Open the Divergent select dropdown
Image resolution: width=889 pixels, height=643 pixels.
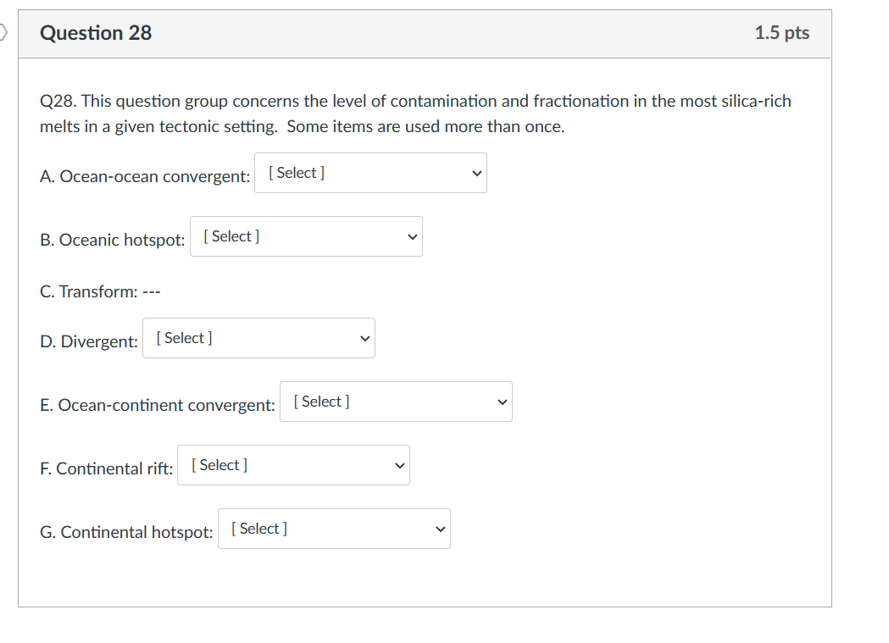[x=258, y=338]
